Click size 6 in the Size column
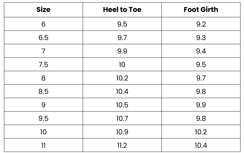244x153 pixels. (x=43, y=24)
